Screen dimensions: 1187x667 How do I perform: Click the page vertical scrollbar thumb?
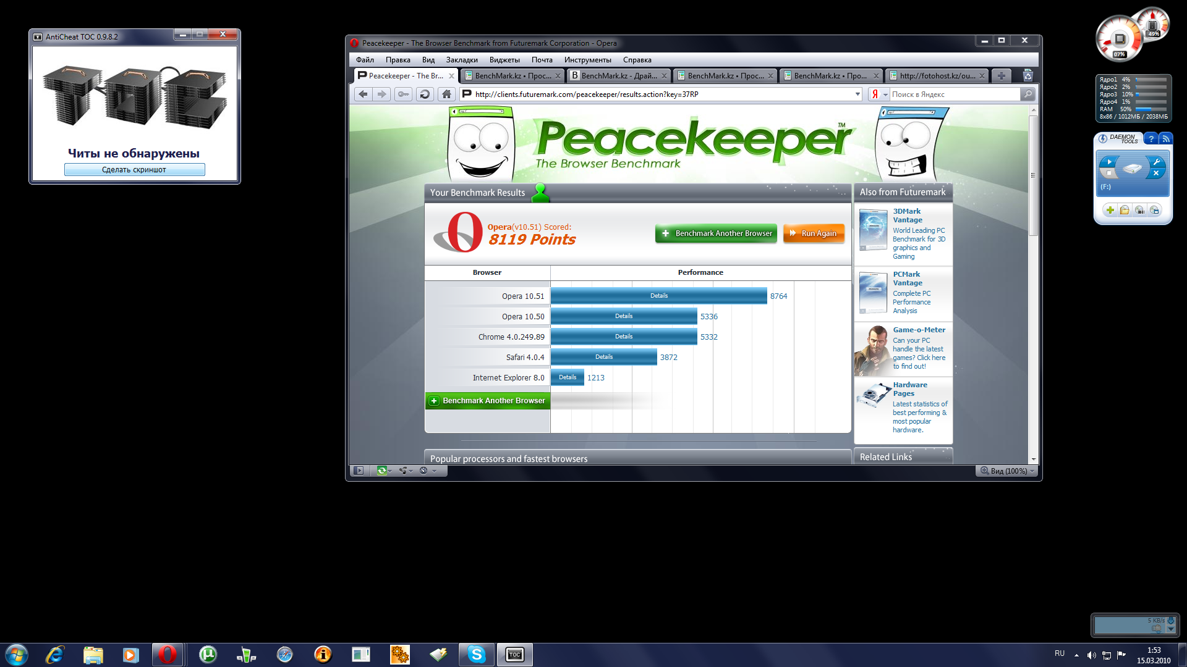[x=1033, y=175]
